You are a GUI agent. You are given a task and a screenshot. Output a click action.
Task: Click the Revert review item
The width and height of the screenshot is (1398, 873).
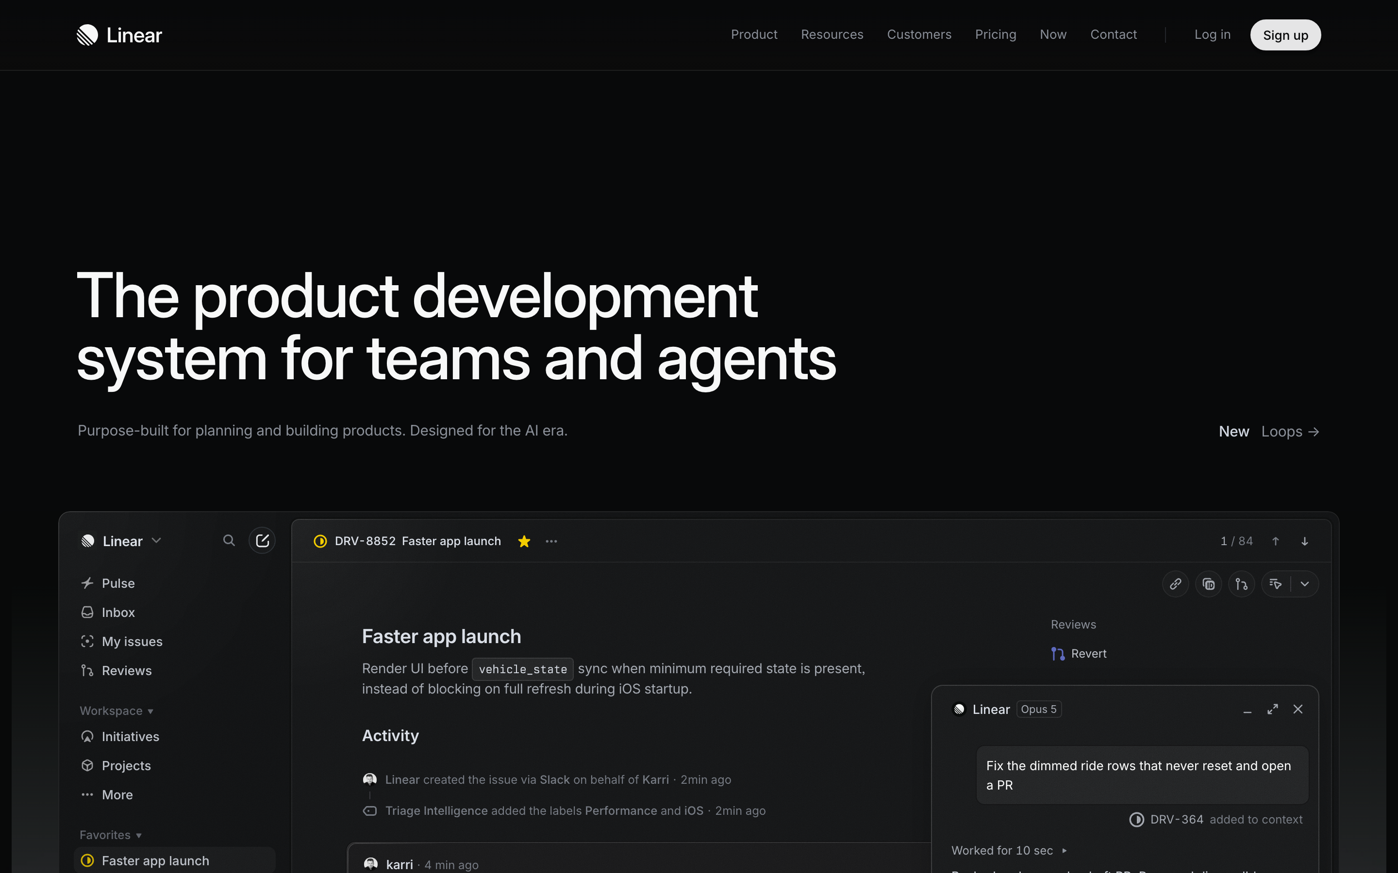click(1079, 654)
